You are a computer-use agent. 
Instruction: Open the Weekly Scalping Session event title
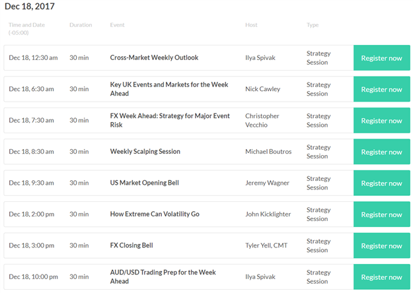pos(145,152)
